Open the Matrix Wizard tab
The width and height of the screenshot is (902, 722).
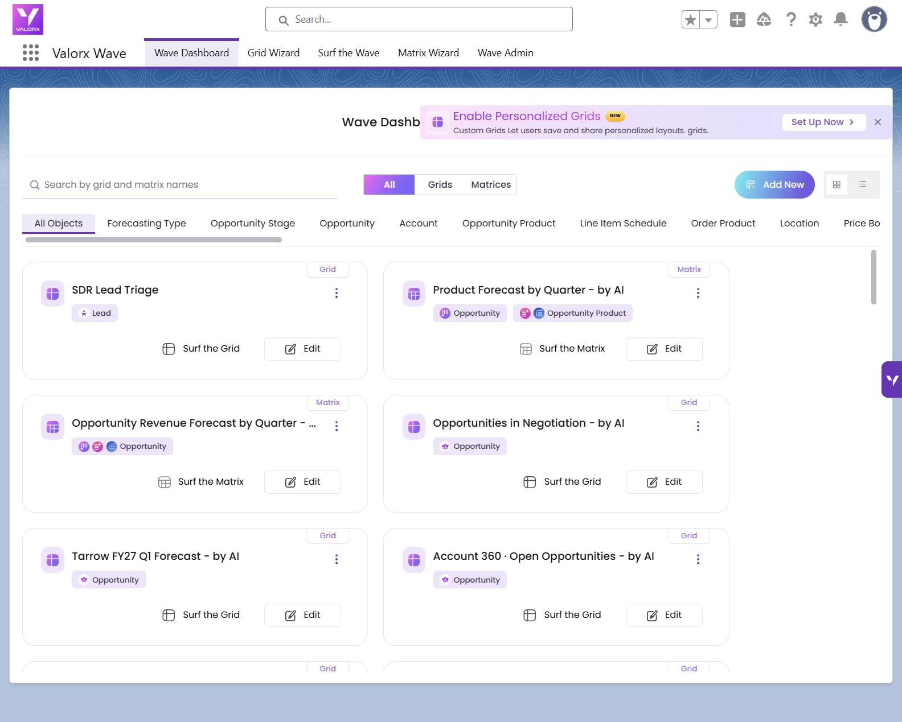click(x=428, y=53)
